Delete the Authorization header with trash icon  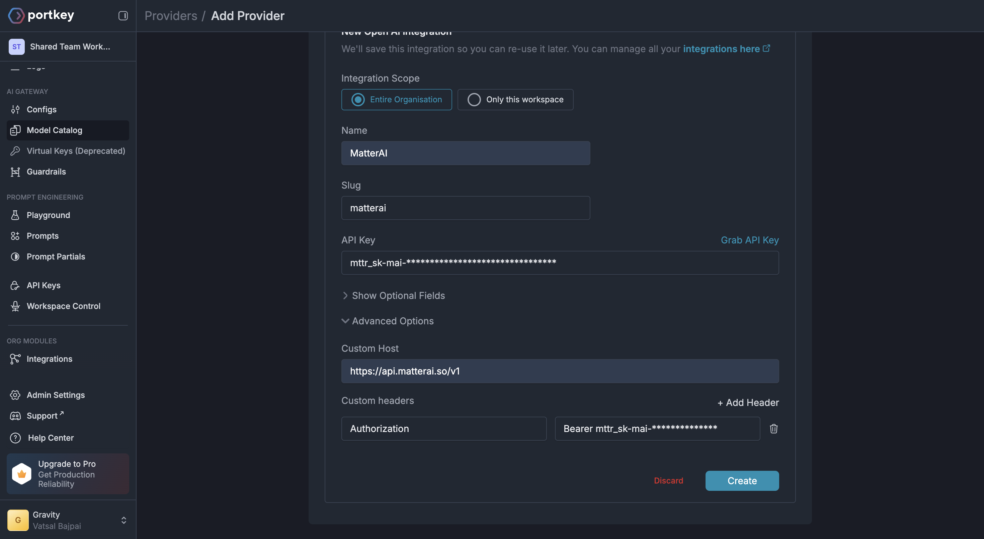point(773,429)
